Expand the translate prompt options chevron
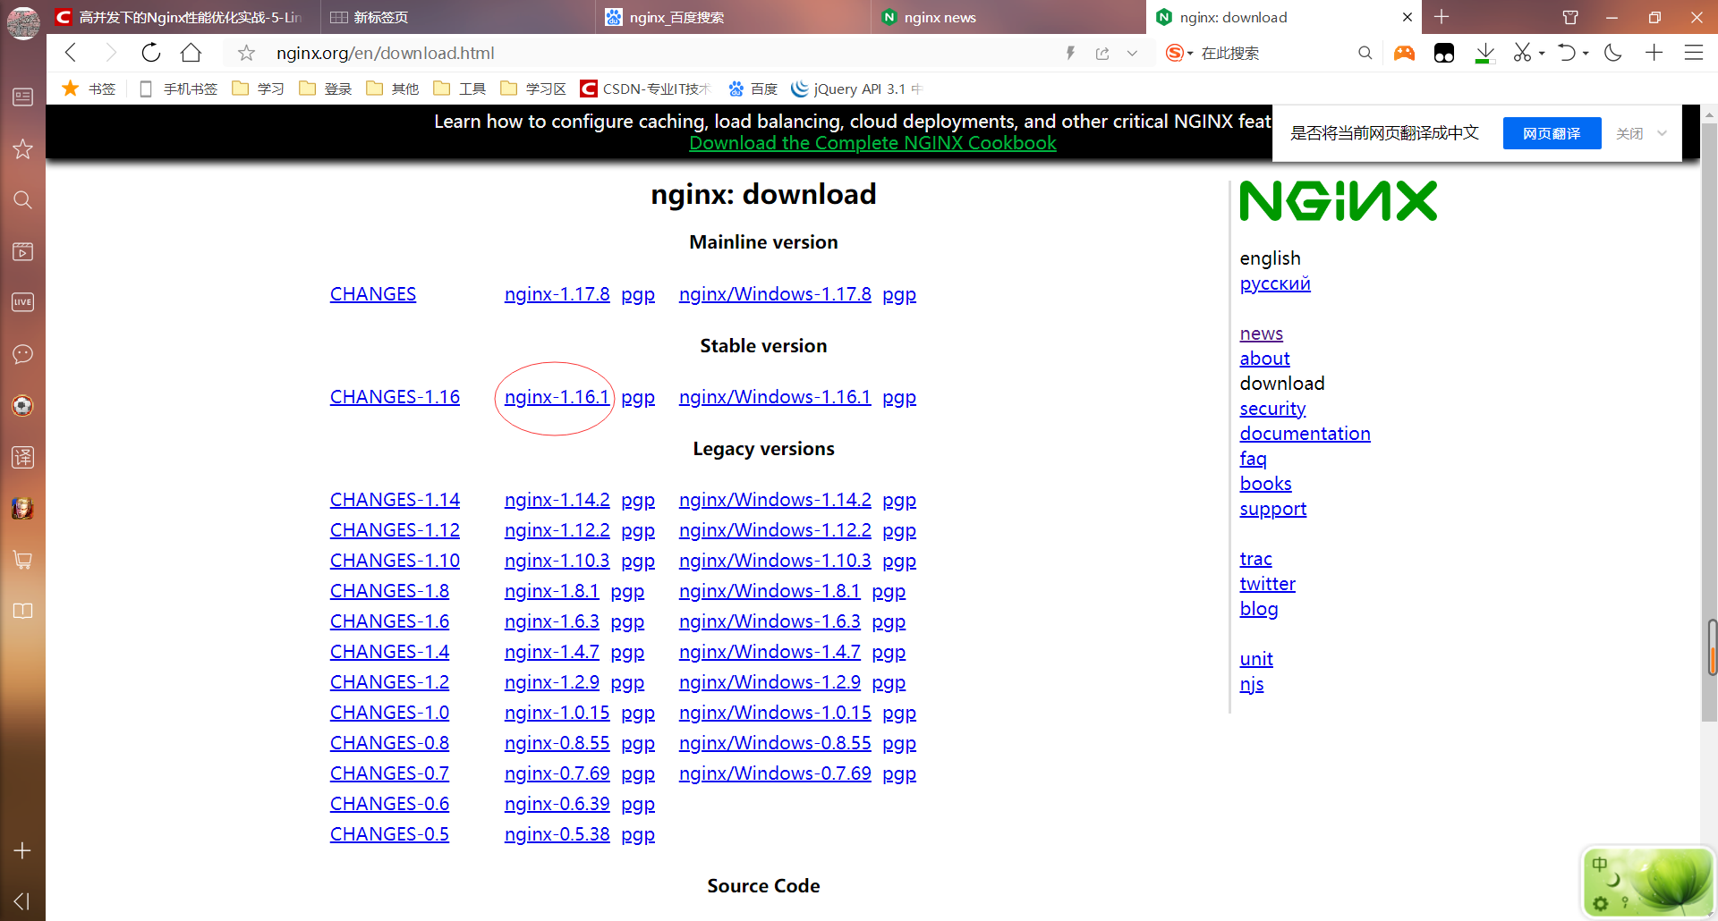1718x921 pixels. tap(1662, 133)
